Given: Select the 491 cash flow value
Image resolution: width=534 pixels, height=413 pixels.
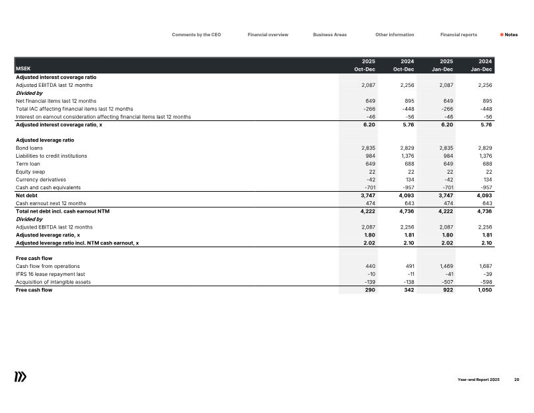Looking at the screenshot, I should (x=409, y=266).
